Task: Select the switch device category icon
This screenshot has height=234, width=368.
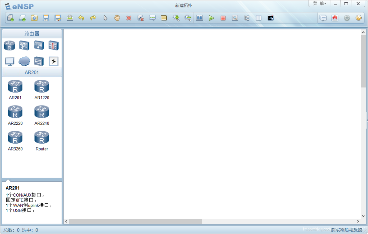Action: (x=24, y=46)
